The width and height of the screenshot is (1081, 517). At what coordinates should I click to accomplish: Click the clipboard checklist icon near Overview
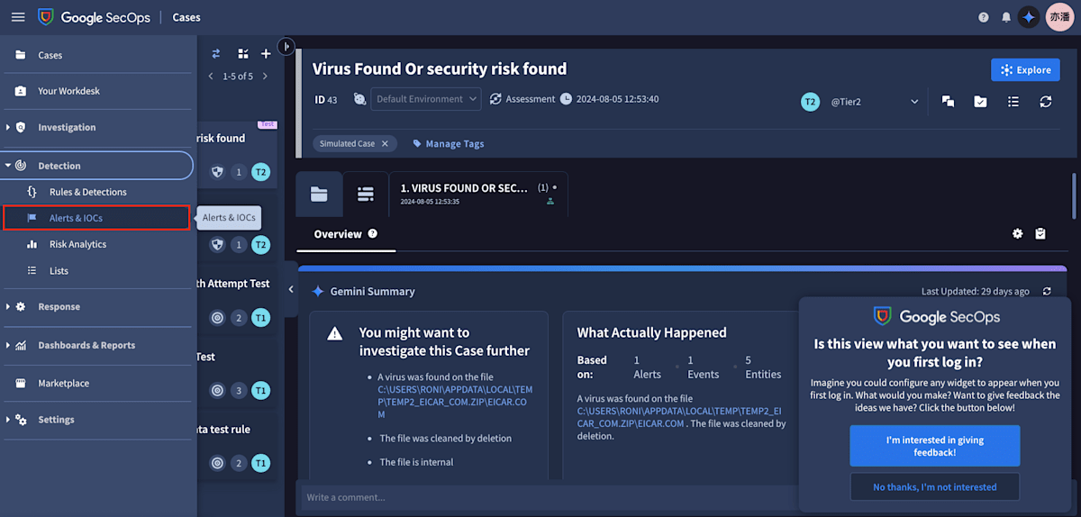tap(1040, 234)
